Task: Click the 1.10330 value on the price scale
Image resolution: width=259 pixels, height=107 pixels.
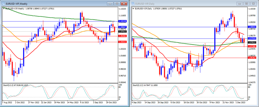Action: pos(252,9)
